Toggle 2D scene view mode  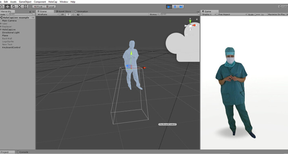click(62, 14)
